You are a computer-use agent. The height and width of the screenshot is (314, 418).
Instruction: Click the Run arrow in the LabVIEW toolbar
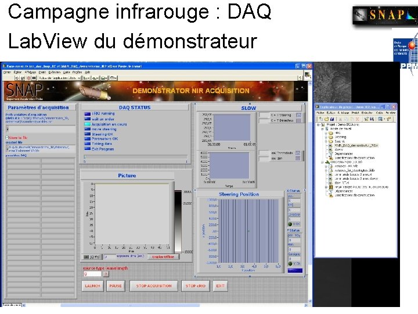[17, 78]
